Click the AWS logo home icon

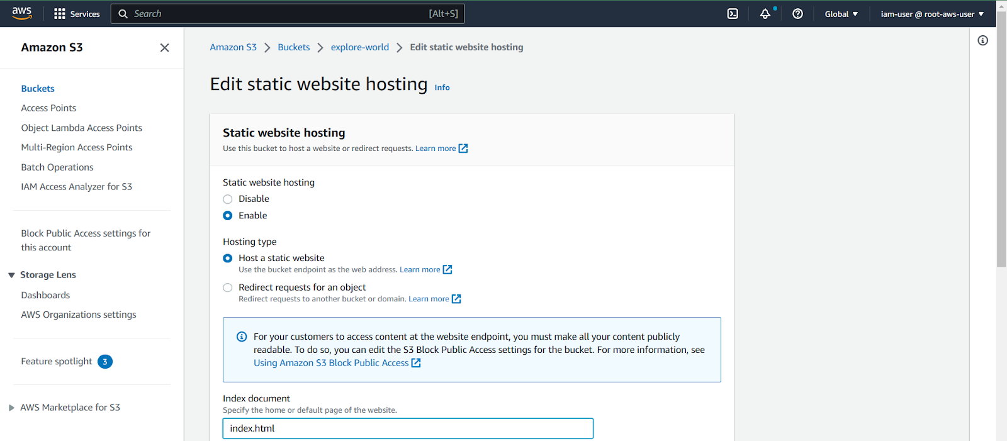tap(21, 13)
